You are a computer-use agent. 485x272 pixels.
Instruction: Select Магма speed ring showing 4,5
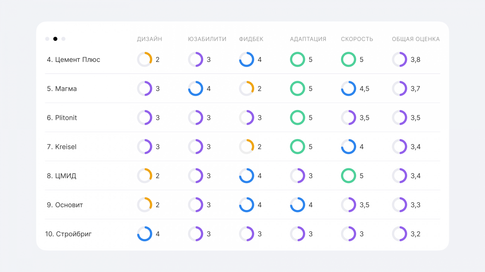click(x=349, y=89)
